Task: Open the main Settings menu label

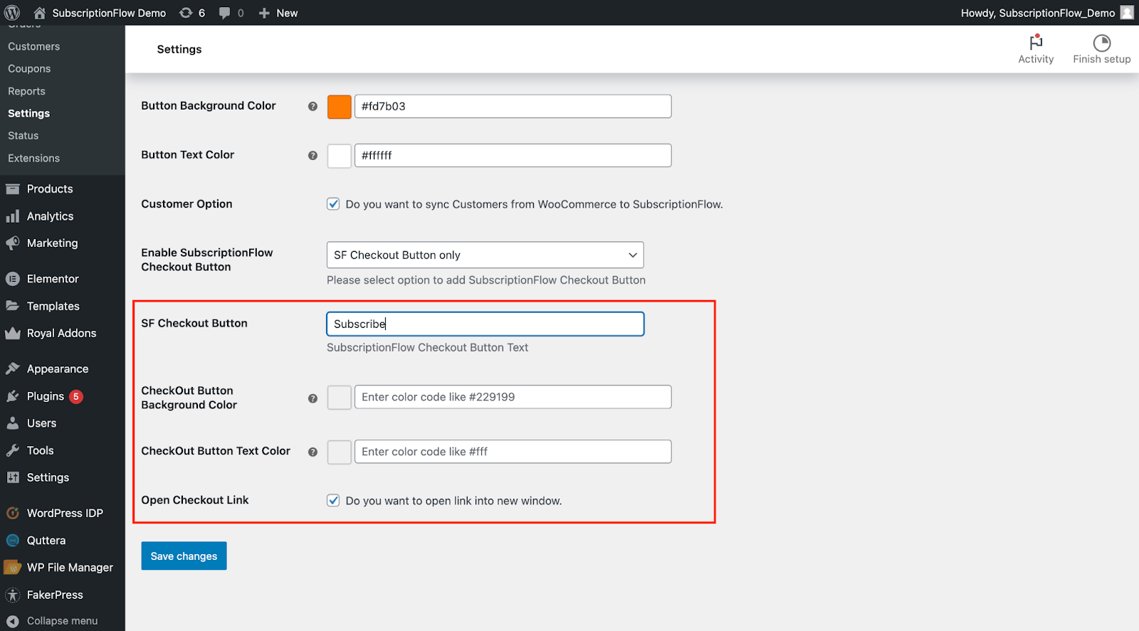Action: pos(48,477)
